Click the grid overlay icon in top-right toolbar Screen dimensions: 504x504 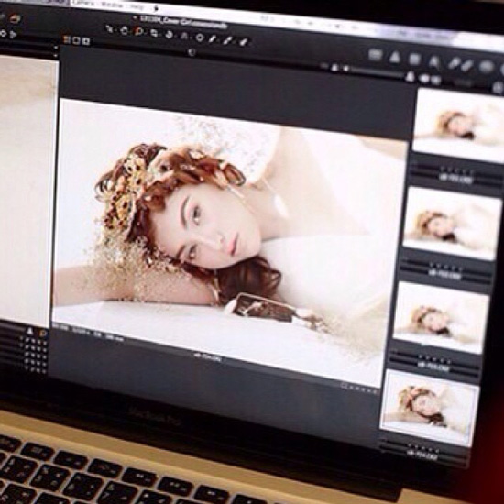pyautogui.click(x=414, y=60)
